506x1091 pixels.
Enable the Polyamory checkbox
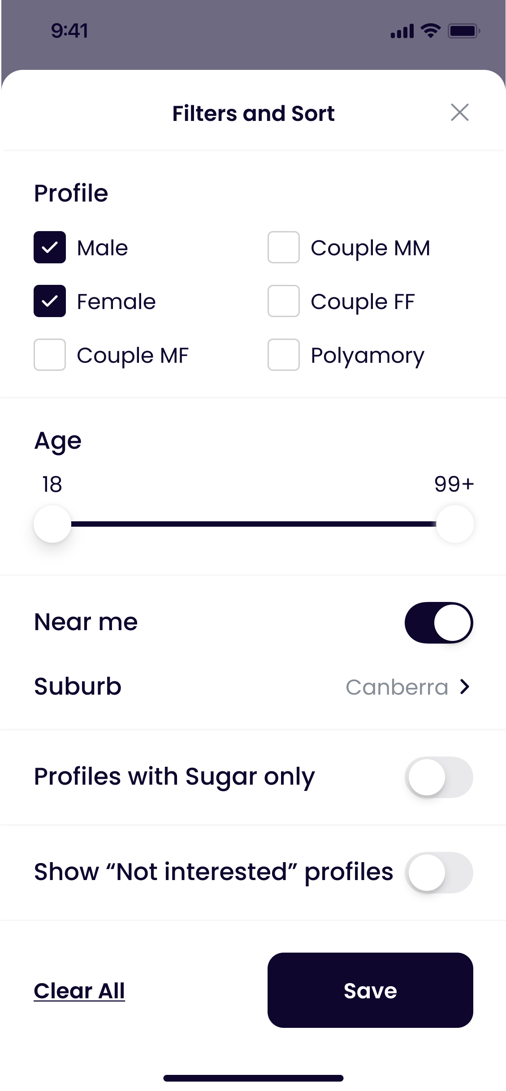[283, 355]
